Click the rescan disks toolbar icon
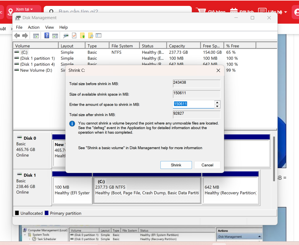299x245 pixels. [65, 35]
